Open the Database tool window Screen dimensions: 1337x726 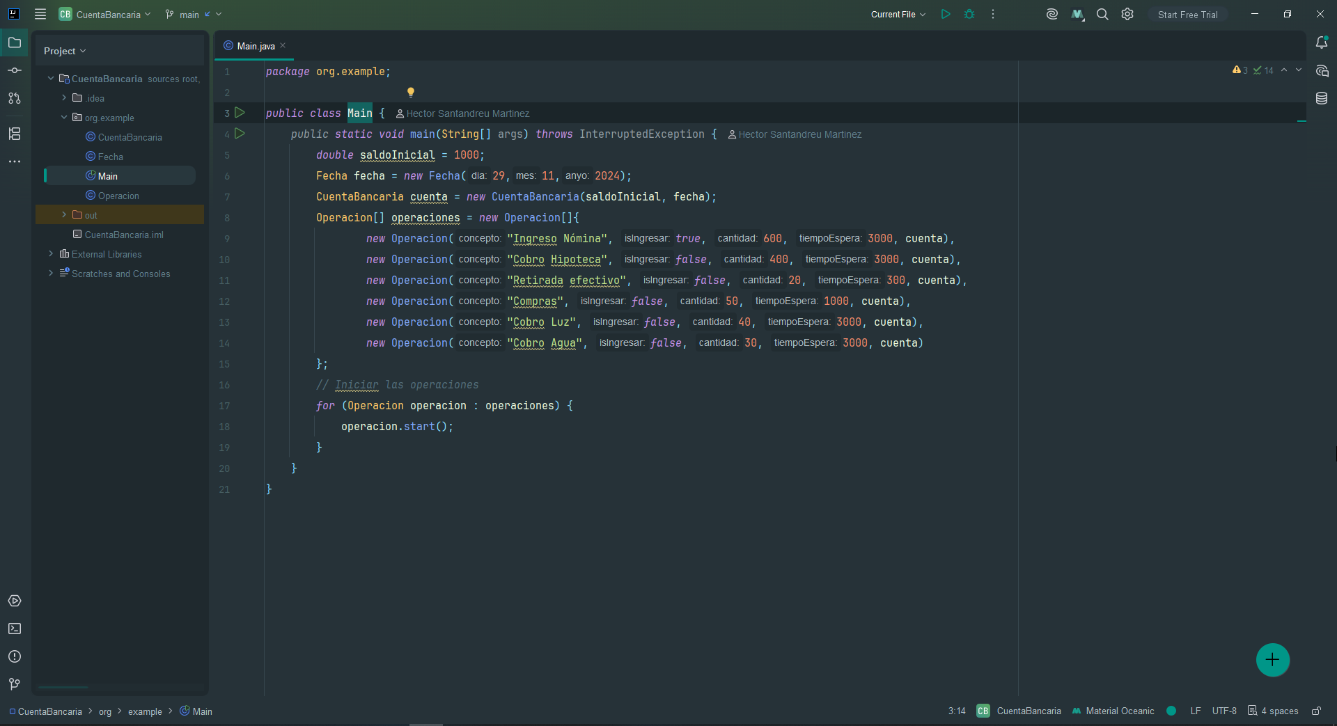(x=1322, y=98)
